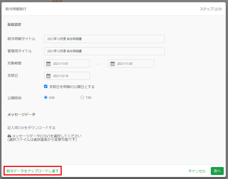Image resolution: width=228 pixels, height=179 pixels.
Task: Open the start date 2021/11/01 field
Action: tap(67, 63)
